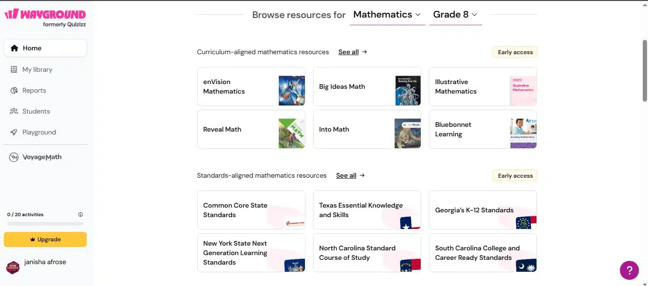The height and width of the screenshot is (286, 648).
Task: Click the Students people icon
Action: point(14,111)
